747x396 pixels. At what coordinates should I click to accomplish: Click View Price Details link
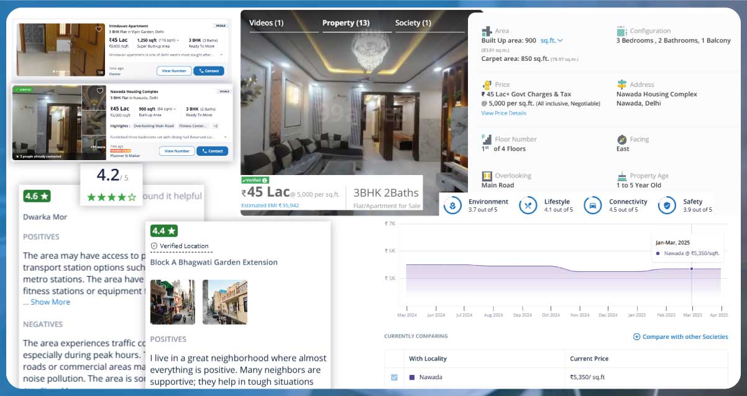(x=503, y=113)
